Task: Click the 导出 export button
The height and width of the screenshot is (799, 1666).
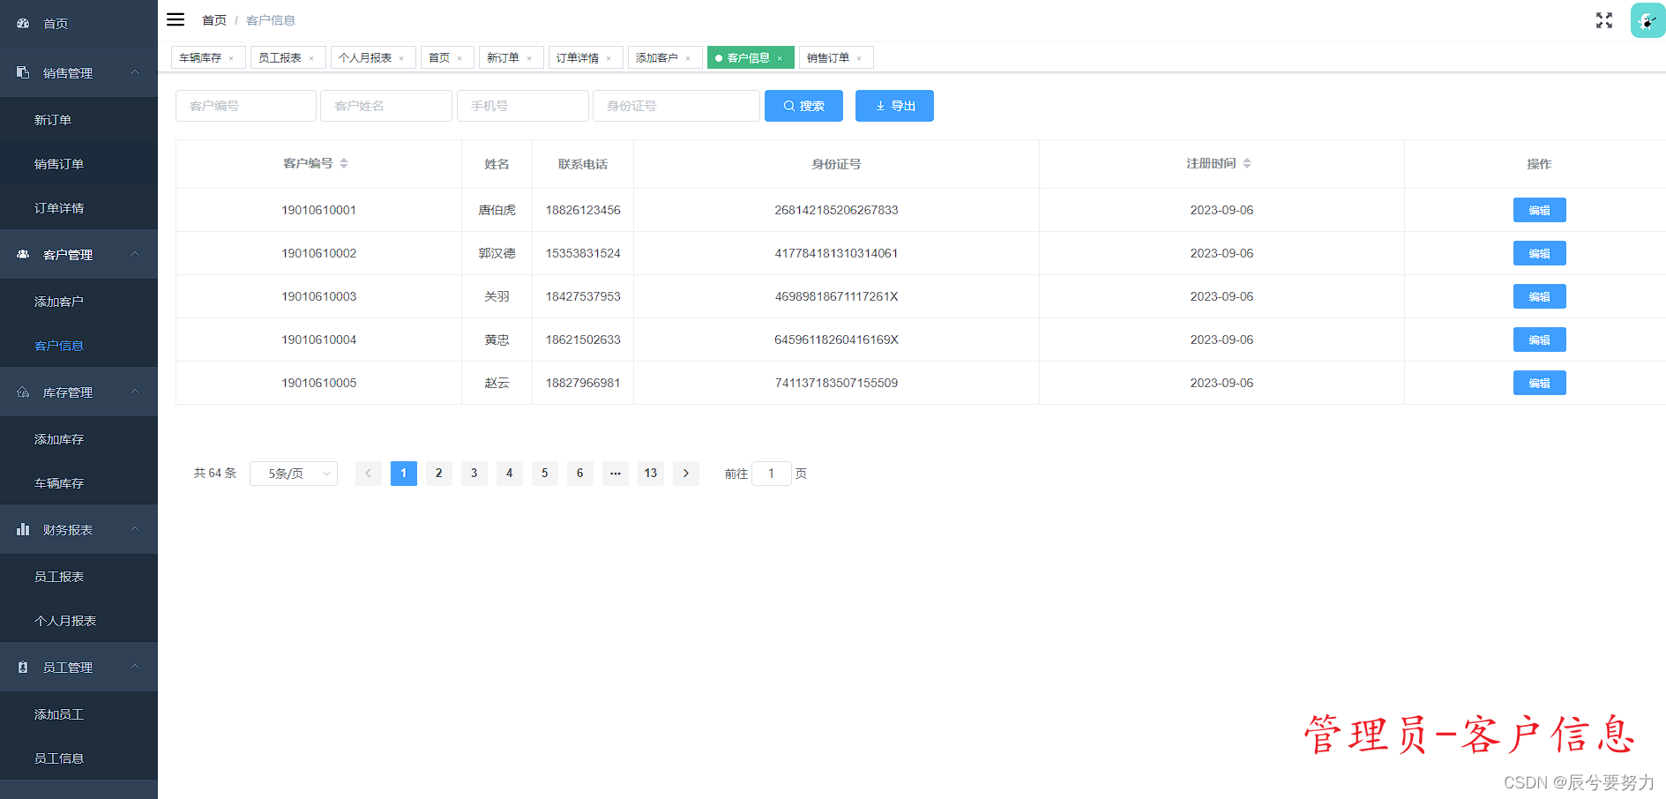Action: pyautogui.click(x=893, y=105)
